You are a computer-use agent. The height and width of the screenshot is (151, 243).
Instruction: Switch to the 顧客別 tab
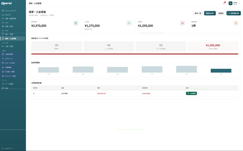(x=221, y=13)
